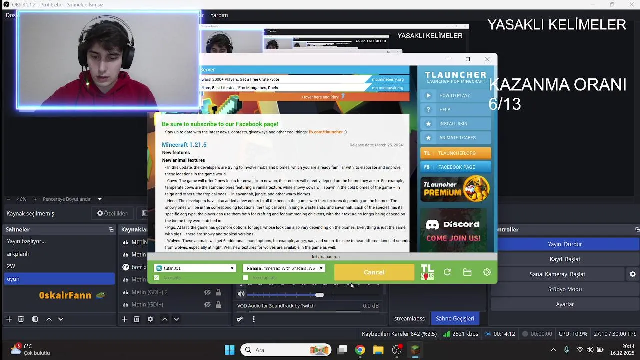Move the selected source down
Image resolution: width=640 pixels, height=360 pixels.
pos(176,319)
